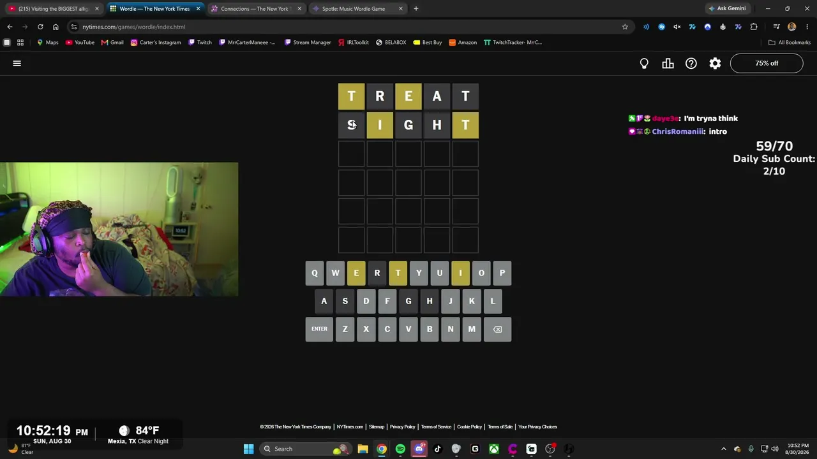817x459 pixels.
Task: Go back to the previous page
Action: click(x=10, y=27)
